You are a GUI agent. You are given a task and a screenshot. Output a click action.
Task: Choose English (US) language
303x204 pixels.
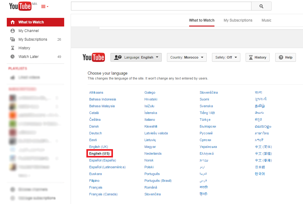click(99, 153)
